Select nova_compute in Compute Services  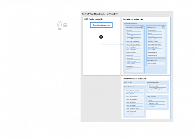coord(131,114)
